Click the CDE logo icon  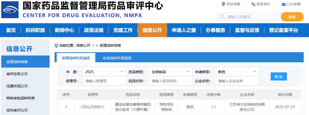click(x=10, y=10)
